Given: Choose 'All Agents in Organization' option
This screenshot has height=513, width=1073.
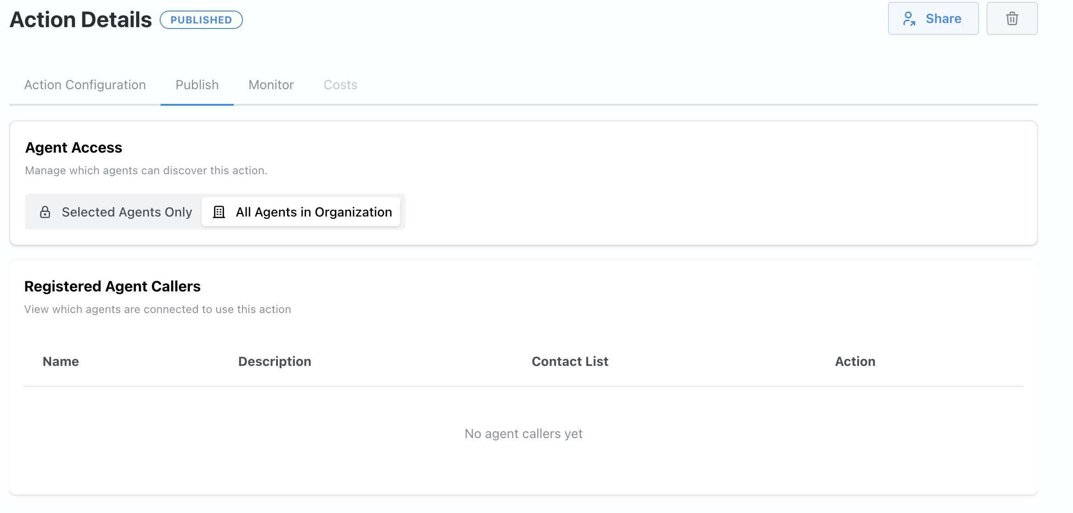Looking at the screenshot, I should click(x=301, y=212).
